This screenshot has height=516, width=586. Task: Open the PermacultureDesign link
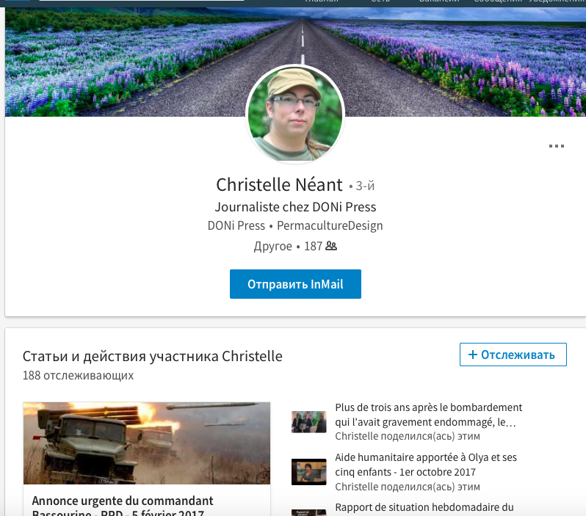(x=330, y=225)
